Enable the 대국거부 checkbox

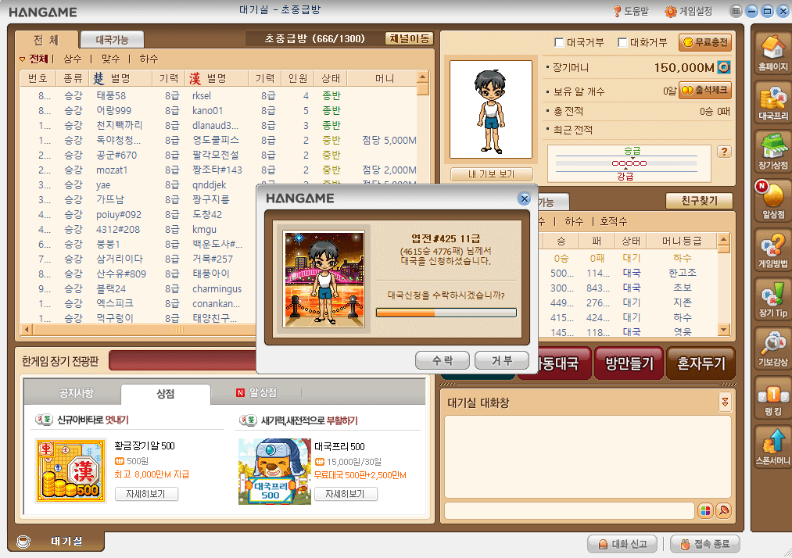(559, 42)
